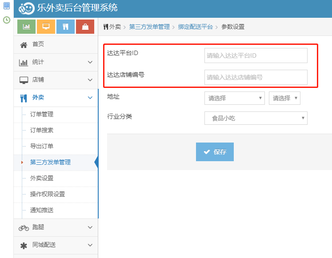Click the monitor icon beside 店铺
The width and height of the screenshot is (332, 258).
point(24,80)
